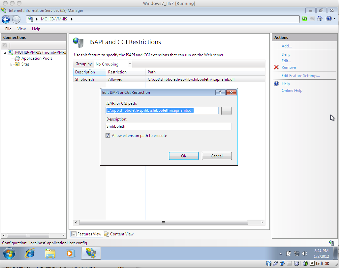Launch Windows Media Player from taskbar
The image size is (339, 268).
(x=70, y=253)
